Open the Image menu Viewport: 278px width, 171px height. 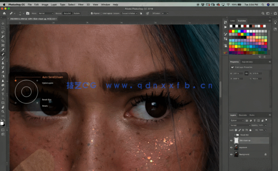(45, 5)
